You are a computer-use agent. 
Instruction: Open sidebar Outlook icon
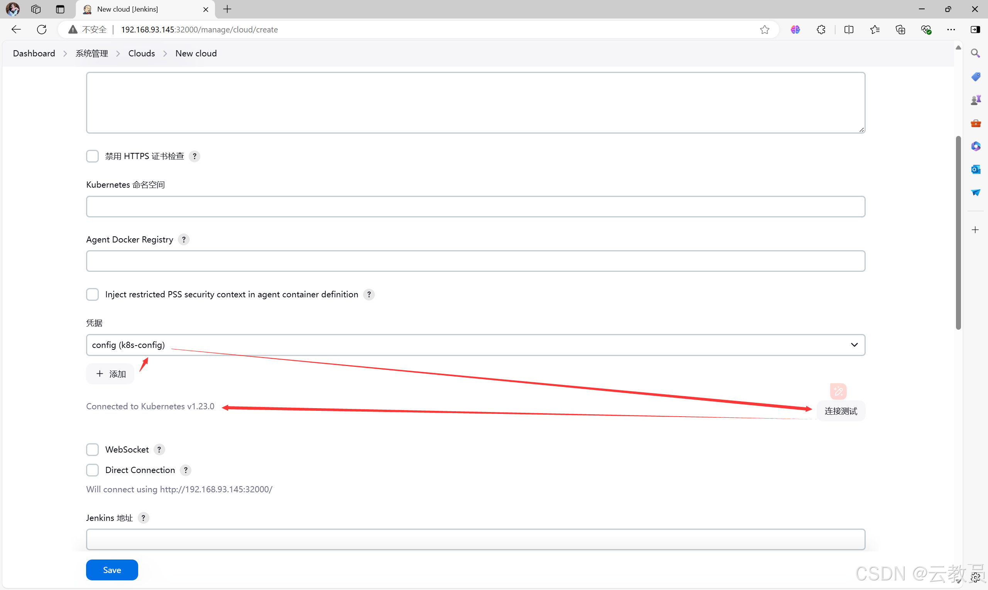pos(975,170)
